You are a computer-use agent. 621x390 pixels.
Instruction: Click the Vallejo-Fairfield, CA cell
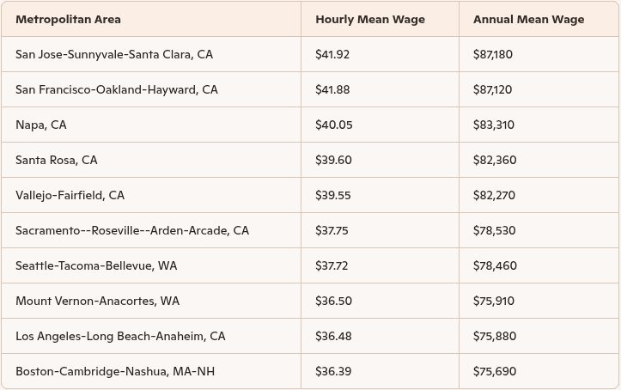(70, 195)
